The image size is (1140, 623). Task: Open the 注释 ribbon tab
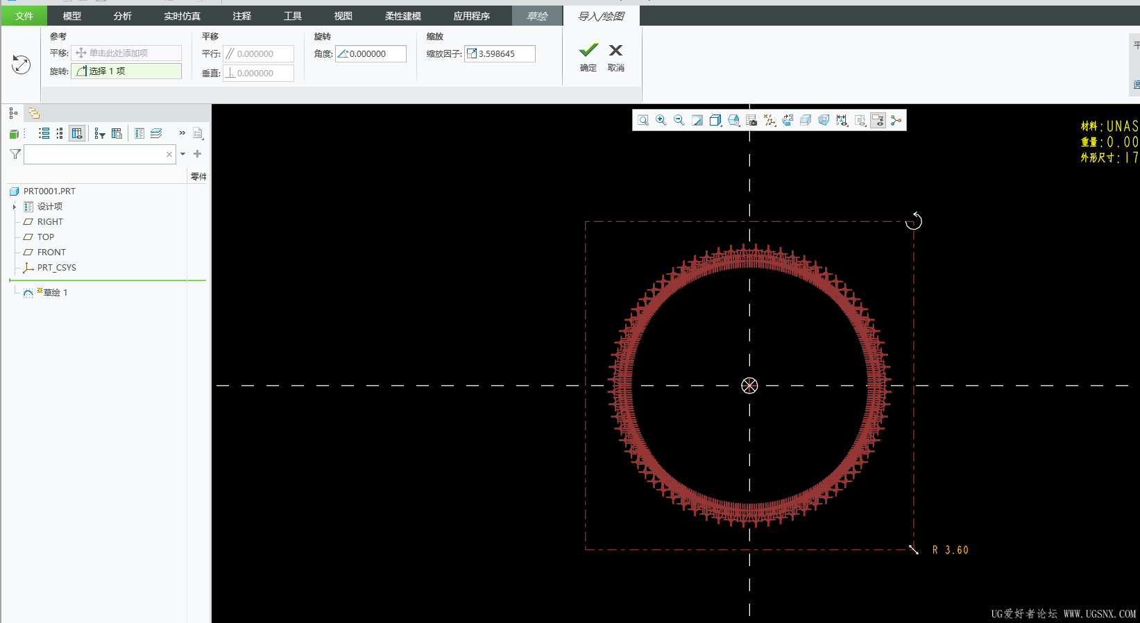click(x=242, y=16)
